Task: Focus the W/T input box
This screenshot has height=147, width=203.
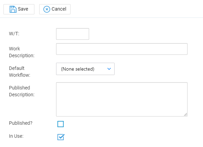Action: pyautogui.click(x=73, y=34)
